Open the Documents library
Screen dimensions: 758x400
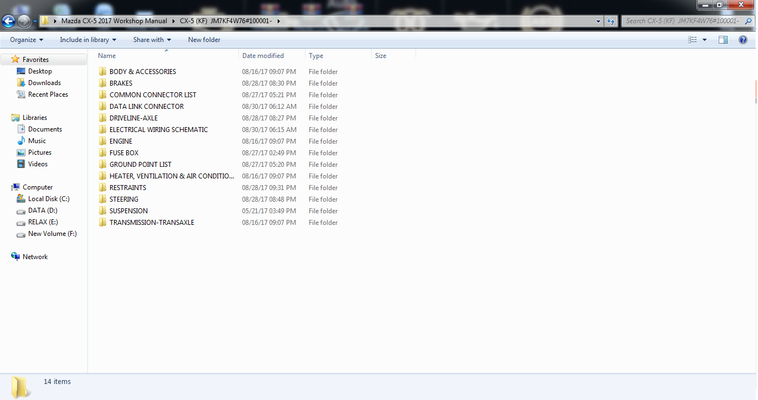point(45,129)
